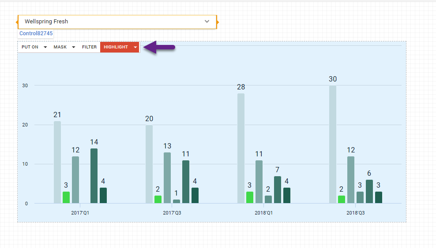Open the HIGHLIGHT dropdown arrow
Viewport: 436px width, 248px height.
[135, 47]
